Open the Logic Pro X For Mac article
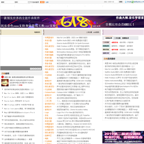 point(70,112)
